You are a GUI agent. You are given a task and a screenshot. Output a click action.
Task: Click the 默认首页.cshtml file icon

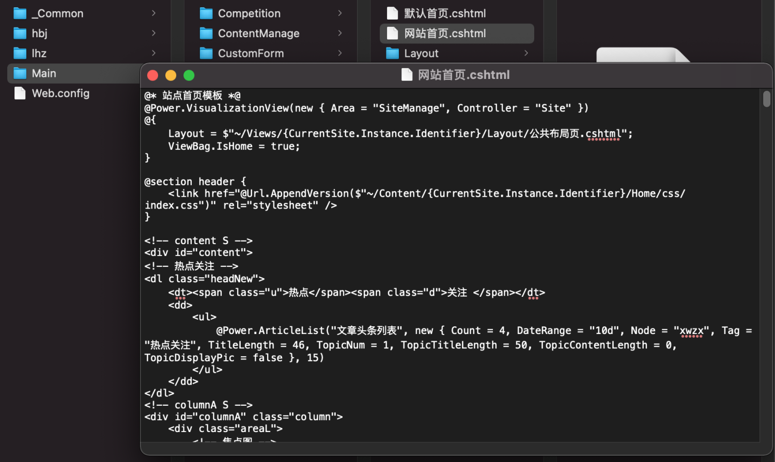pos(393,13)
